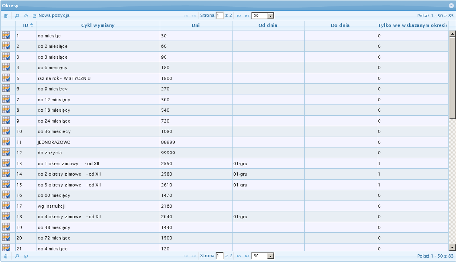Click edit icon for raz na rok row

click(6, 78)
